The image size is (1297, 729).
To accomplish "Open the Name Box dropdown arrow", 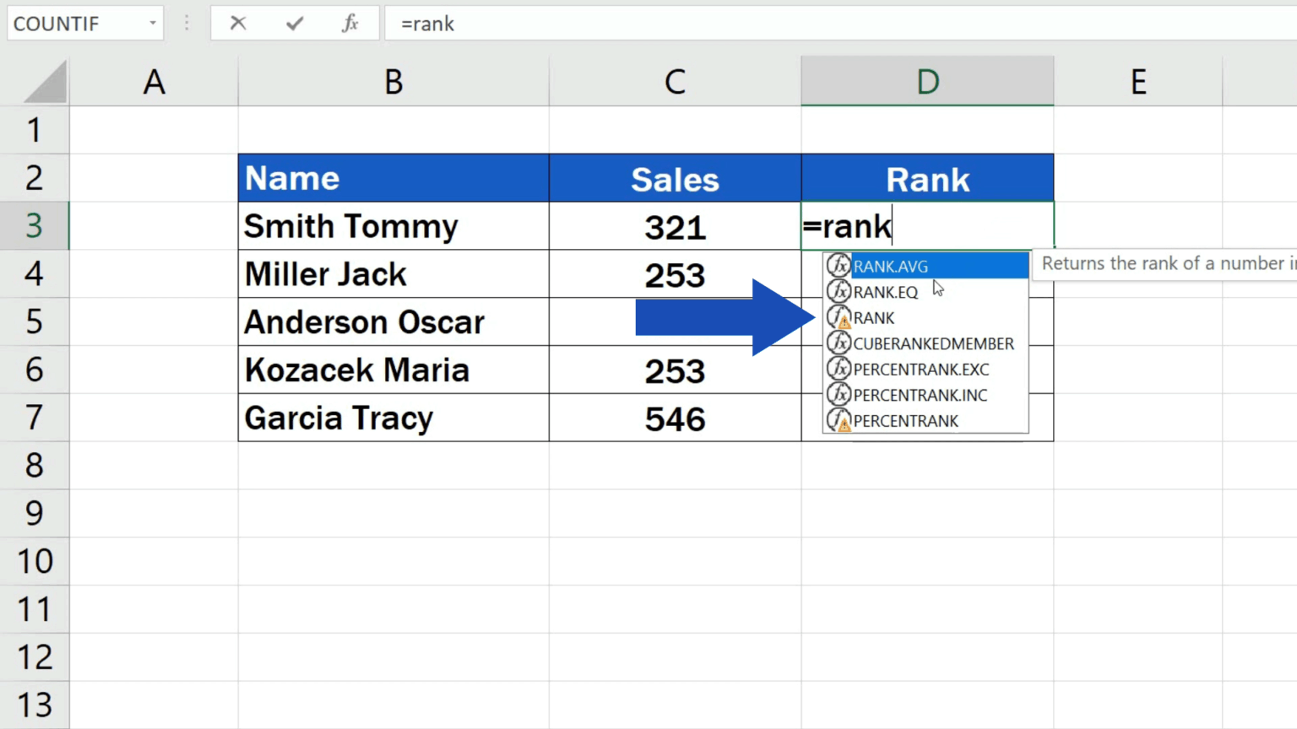I will coord(152,24).
